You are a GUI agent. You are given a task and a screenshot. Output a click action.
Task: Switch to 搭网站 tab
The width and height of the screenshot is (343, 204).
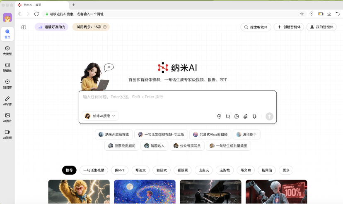267,170
